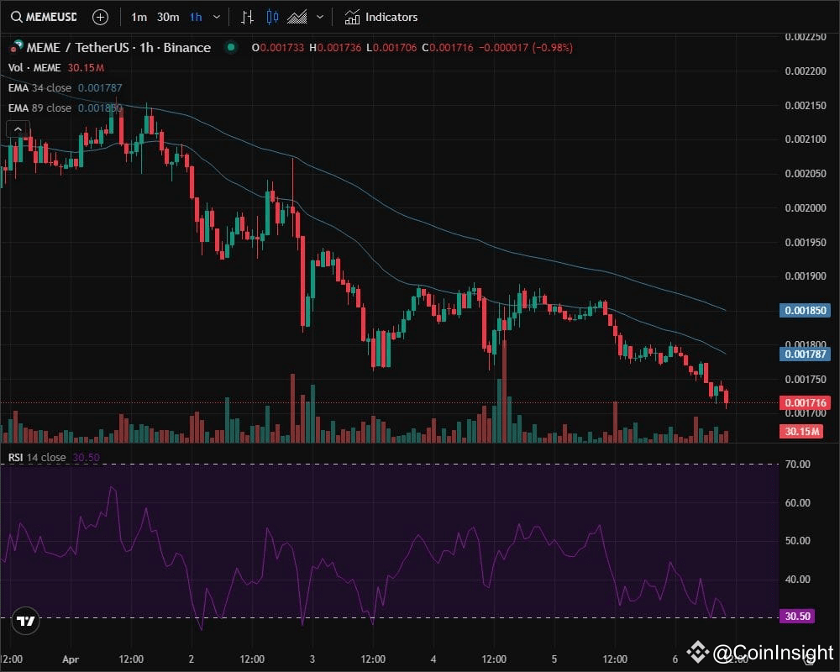Add a symbol to compare with the plus icon
Screen dimensions: 840x672
[100, 17]
